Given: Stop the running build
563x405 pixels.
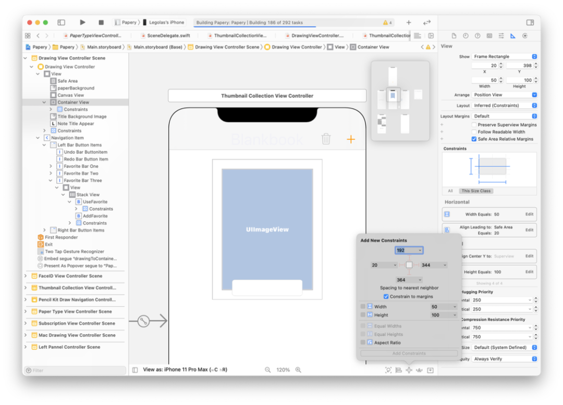Looking at the screenshot, I should [x=101, y=22].
